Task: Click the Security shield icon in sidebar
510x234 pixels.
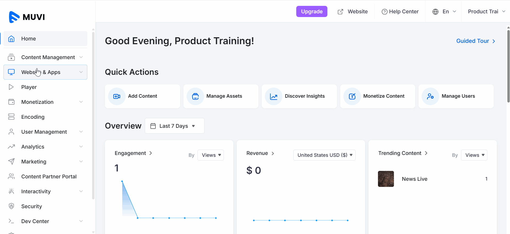Action: (x=11, y=206)
